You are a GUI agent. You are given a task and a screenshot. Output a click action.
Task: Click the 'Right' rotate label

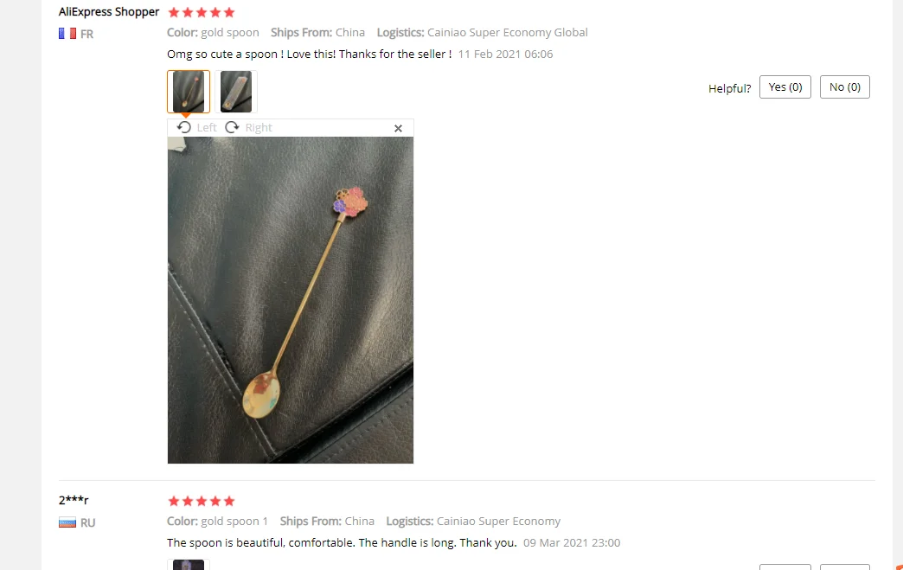(259, 128)
